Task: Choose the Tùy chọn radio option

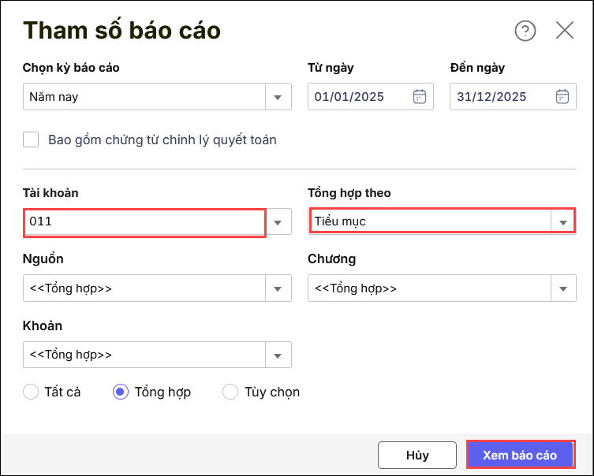Action: [230, 392]
